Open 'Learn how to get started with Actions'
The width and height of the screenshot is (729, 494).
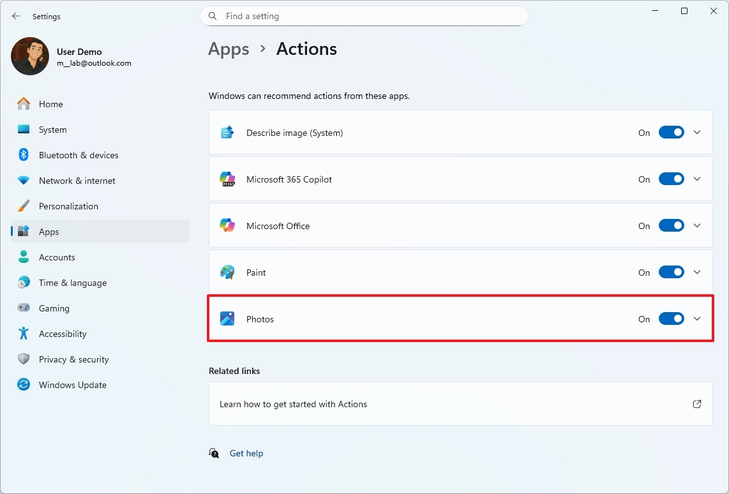pyautogui.click(x=294, y=403)
